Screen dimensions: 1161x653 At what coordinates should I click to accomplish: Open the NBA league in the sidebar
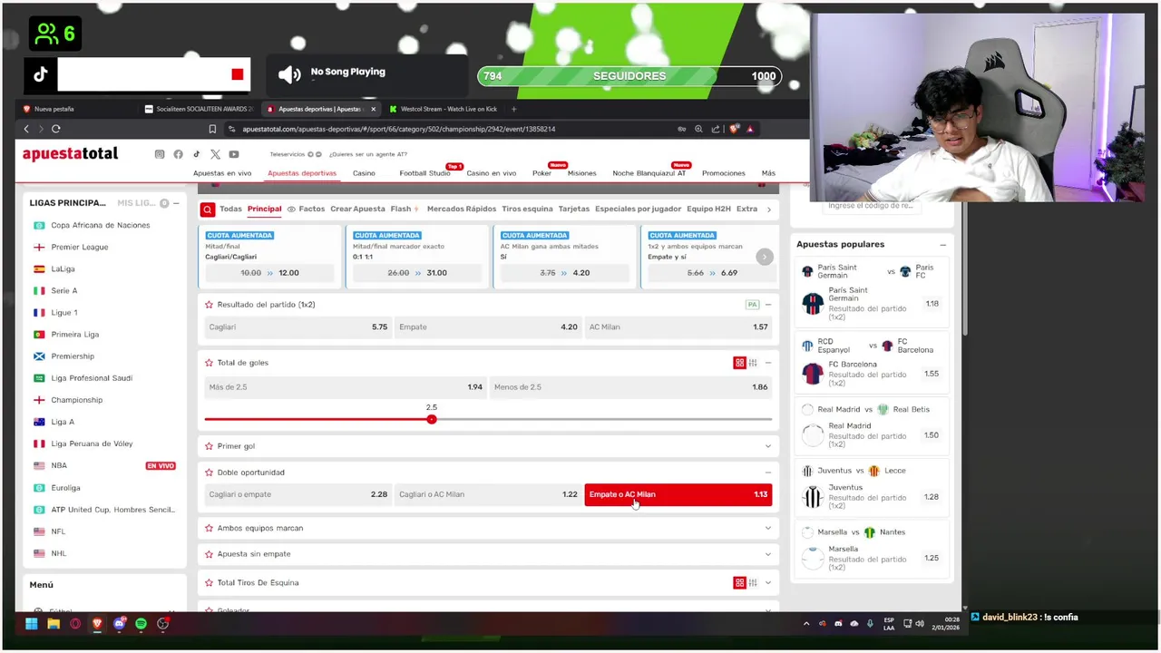click(59, 465)
